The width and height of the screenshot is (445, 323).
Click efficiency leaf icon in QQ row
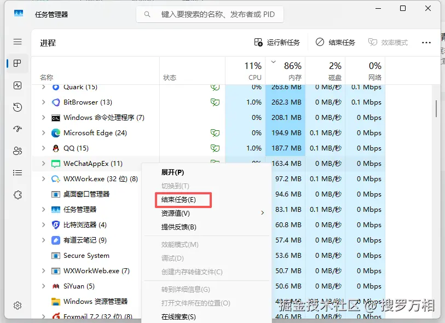click(215, 148)
